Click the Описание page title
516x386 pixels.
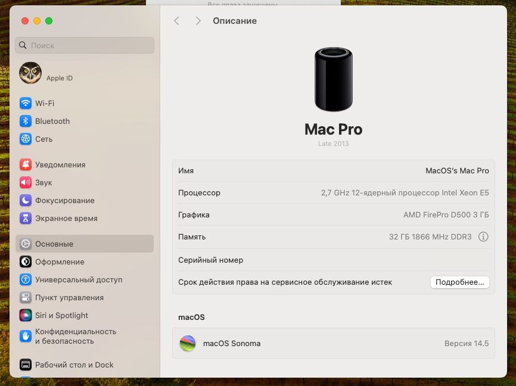click(x=235, y=21)
